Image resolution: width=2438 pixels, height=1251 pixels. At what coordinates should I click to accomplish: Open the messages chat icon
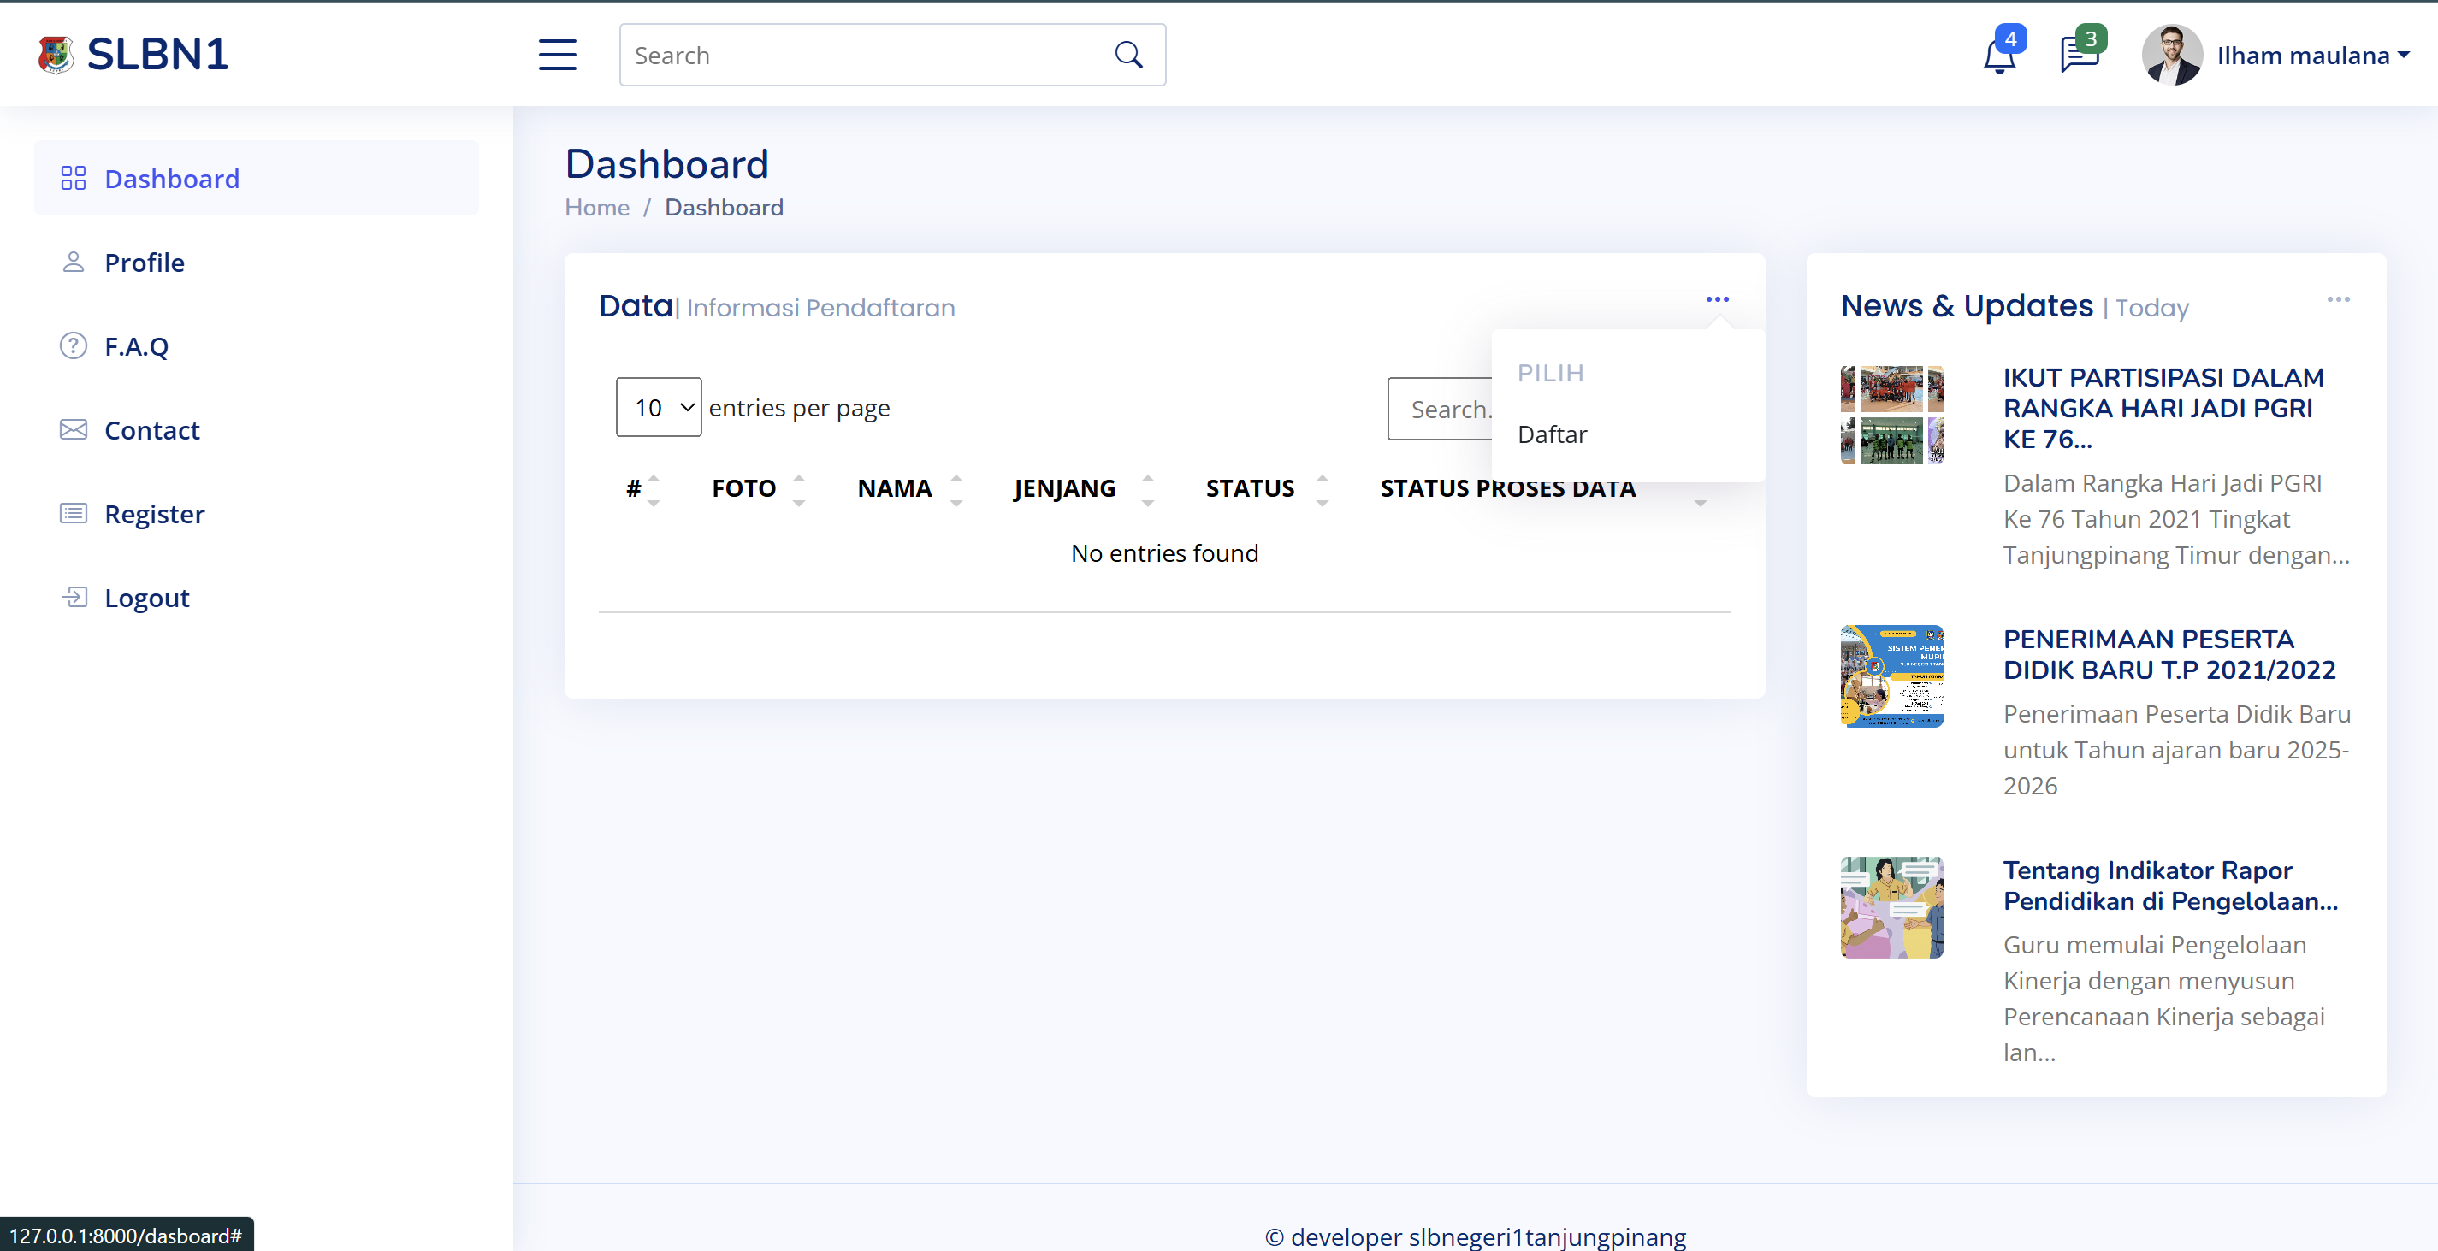2079,55
